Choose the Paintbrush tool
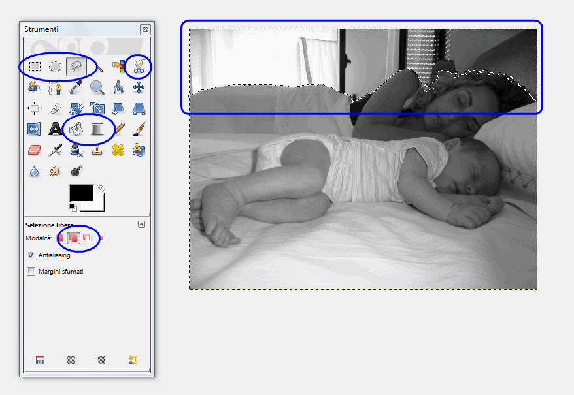The height and width of the screenshot is (395, 574). 139,129
